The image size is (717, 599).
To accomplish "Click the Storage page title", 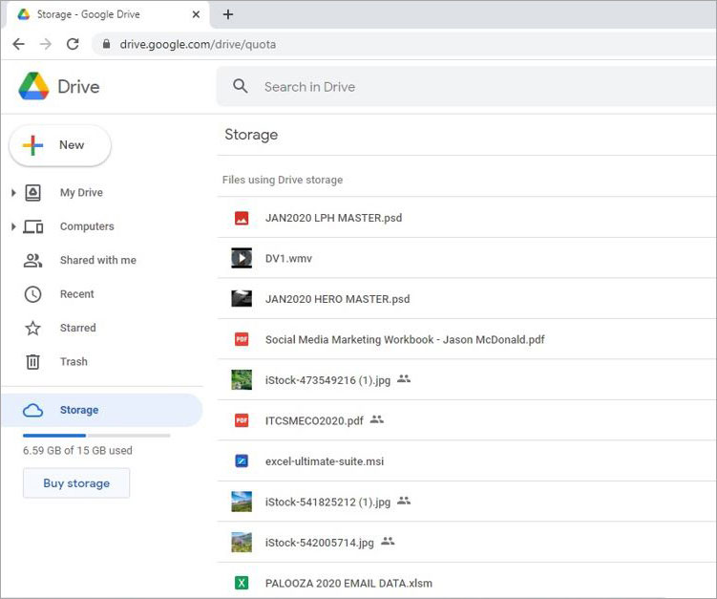I will point(251,135).
